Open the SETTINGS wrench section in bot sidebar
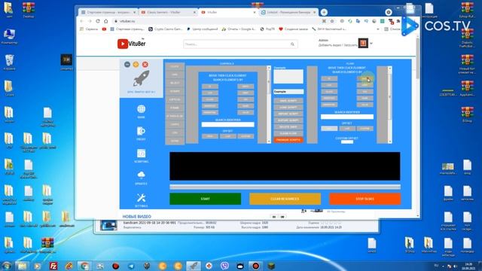Screen dimensions: 482x271 (x=141, y=200)
